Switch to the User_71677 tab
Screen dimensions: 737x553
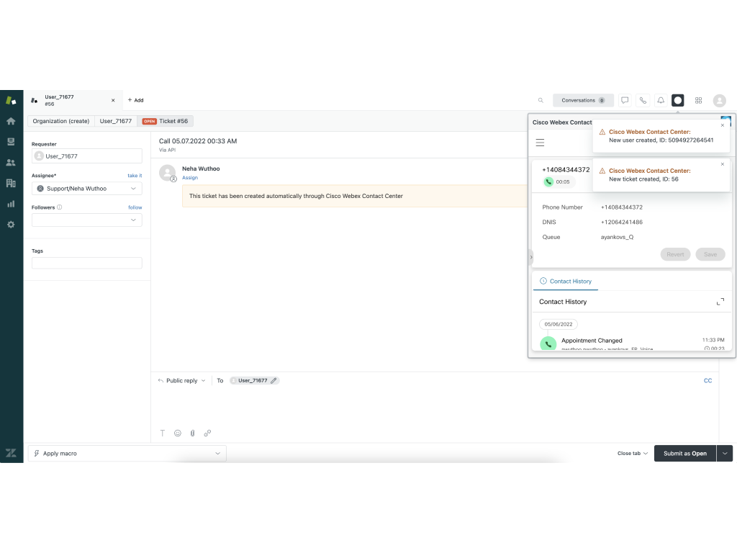point(115,121)
